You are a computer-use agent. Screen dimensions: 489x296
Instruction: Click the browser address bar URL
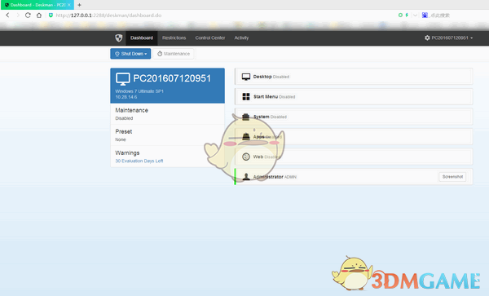(108, 15)
